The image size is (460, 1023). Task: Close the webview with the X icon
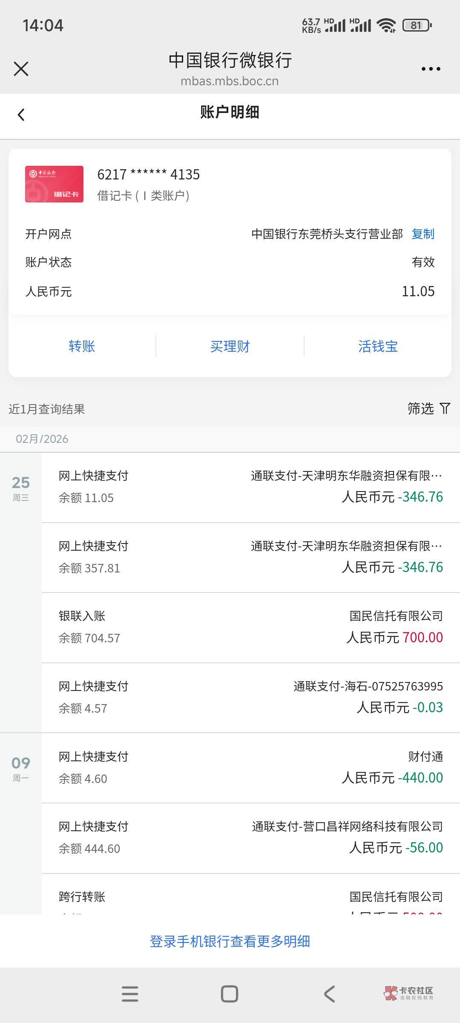pos(21,69)
